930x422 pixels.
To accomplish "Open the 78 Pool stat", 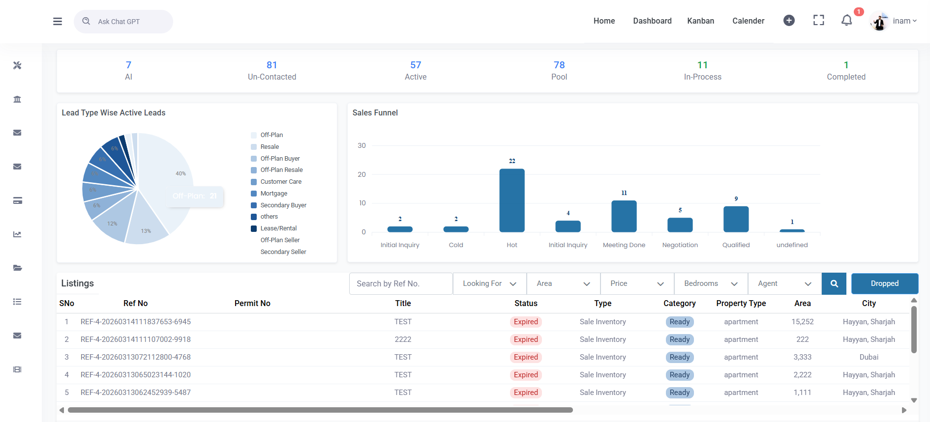I will coord(559,71).
